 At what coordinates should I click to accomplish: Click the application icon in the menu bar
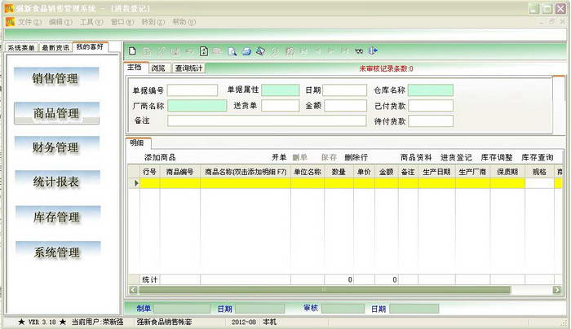(10, 22)
